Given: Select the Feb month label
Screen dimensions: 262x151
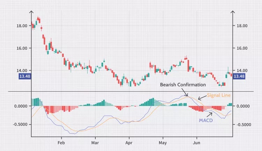Looking at the screenshot, I should point(61,143).
